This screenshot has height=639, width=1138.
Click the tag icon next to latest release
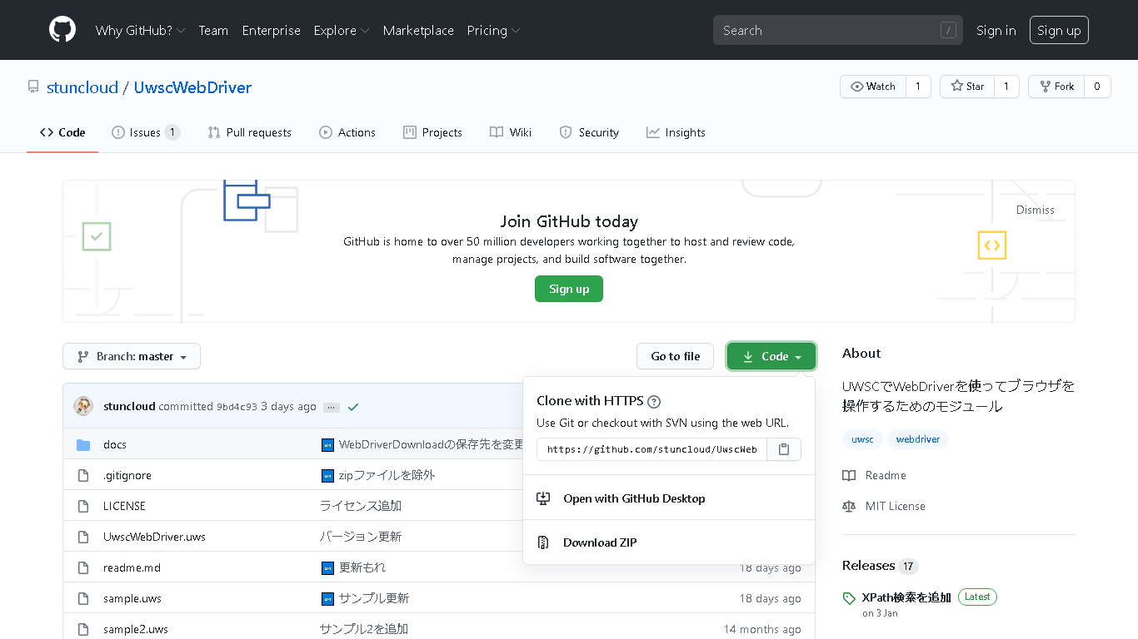(849, 598)
